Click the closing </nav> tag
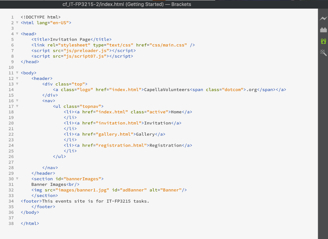Image resolution: width=328 pixels, height=239 pixels. (x=50, y=168)
